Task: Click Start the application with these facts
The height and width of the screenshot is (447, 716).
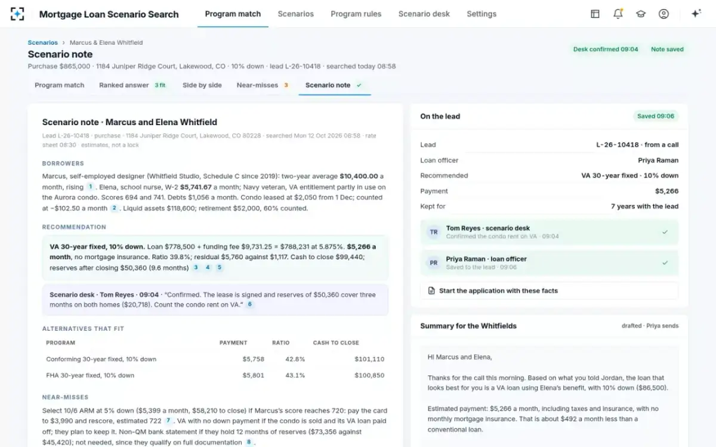Action: 550,291
